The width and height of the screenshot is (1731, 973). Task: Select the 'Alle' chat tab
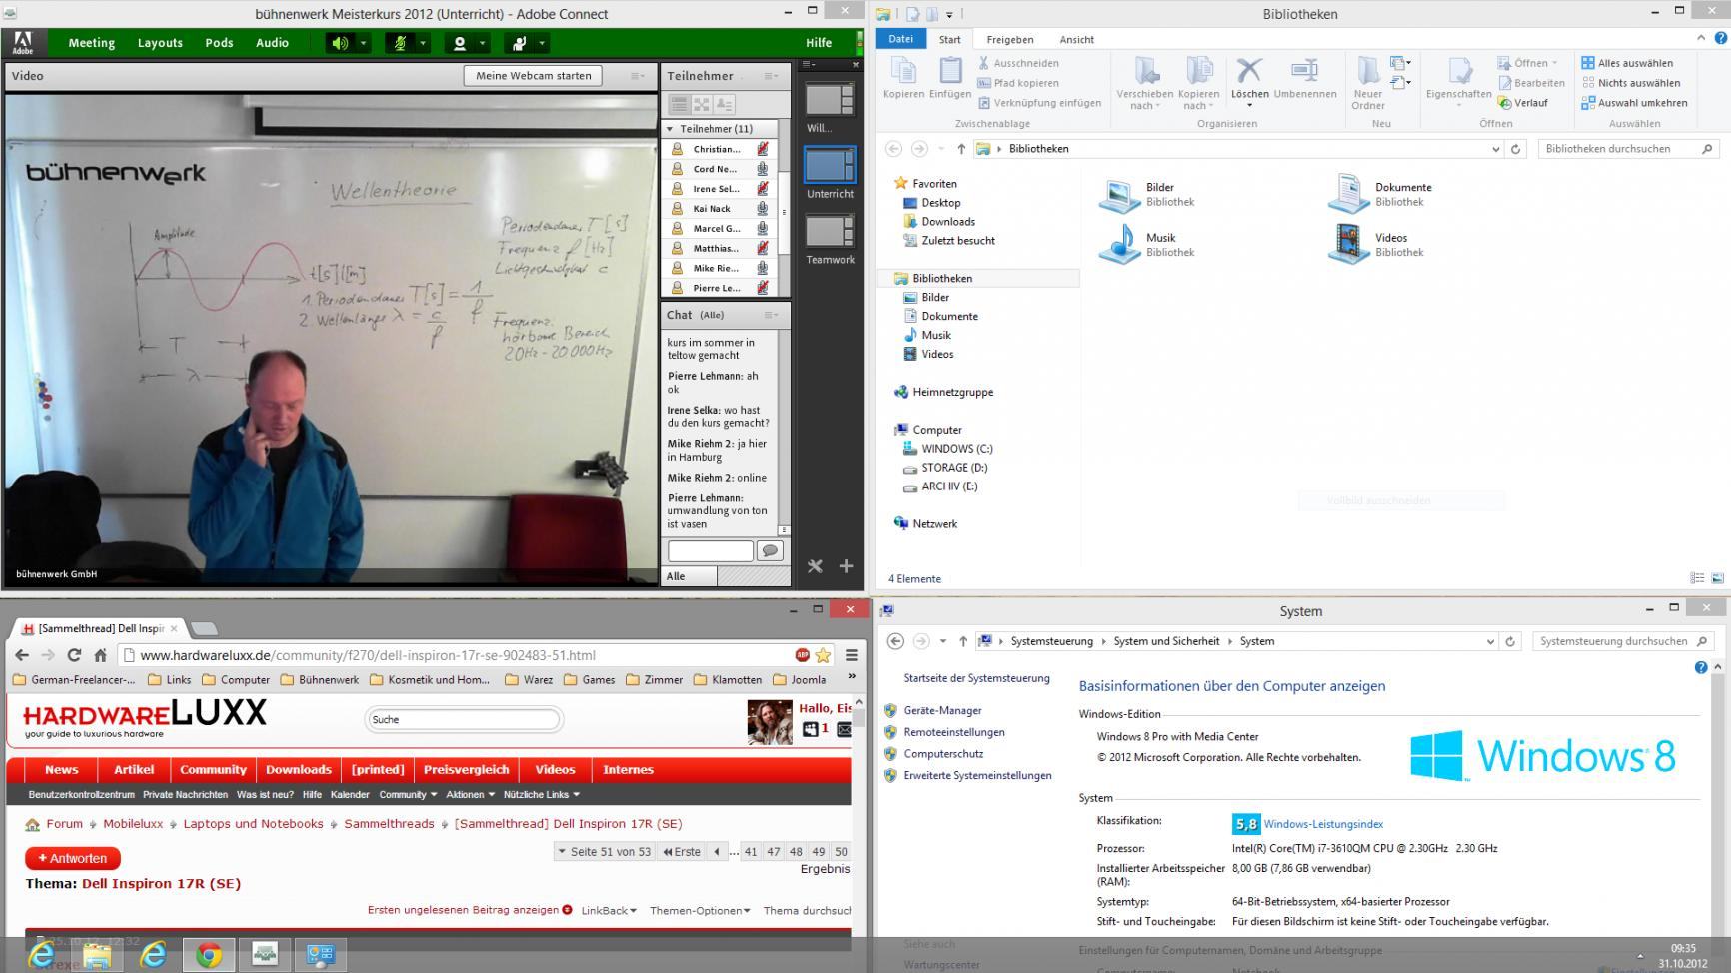tap(688, 576)
